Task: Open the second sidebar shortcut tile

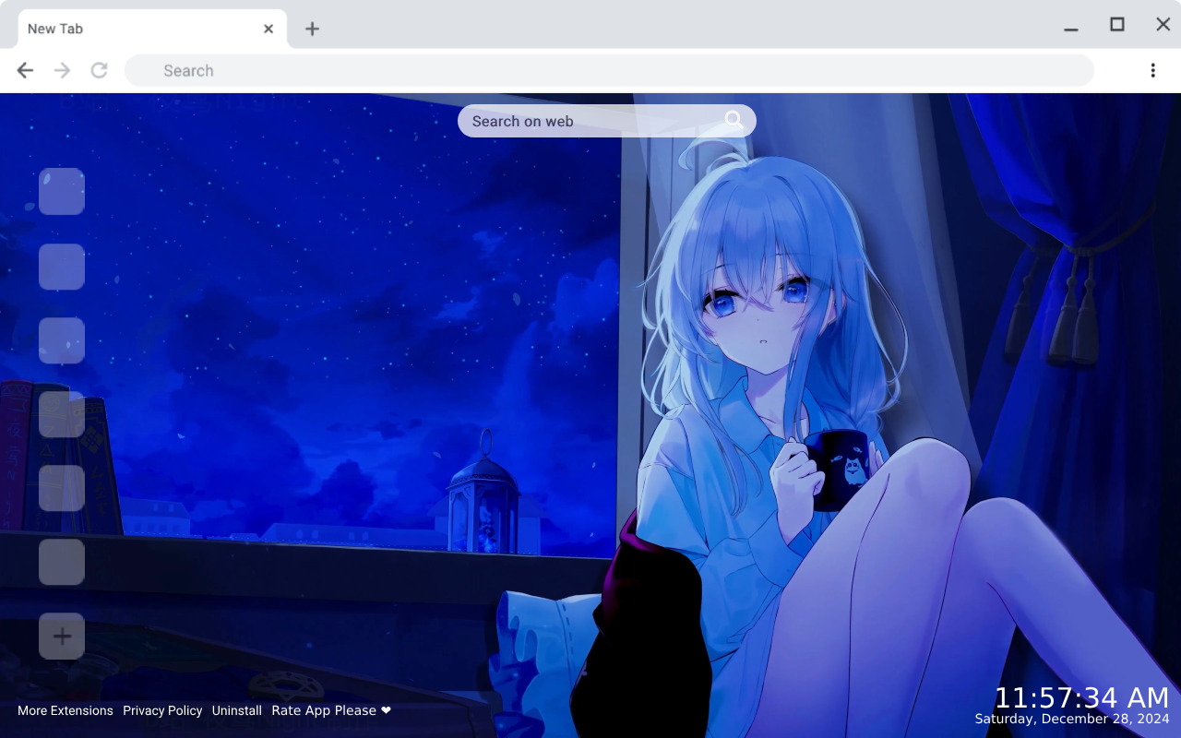Action: point(61,267)
